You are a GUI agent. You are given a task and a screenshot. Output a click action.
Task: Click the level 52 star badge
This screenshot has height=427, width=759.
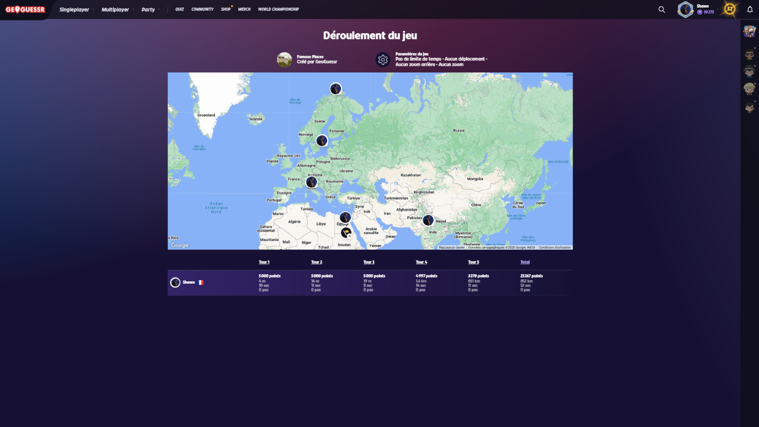730,9
